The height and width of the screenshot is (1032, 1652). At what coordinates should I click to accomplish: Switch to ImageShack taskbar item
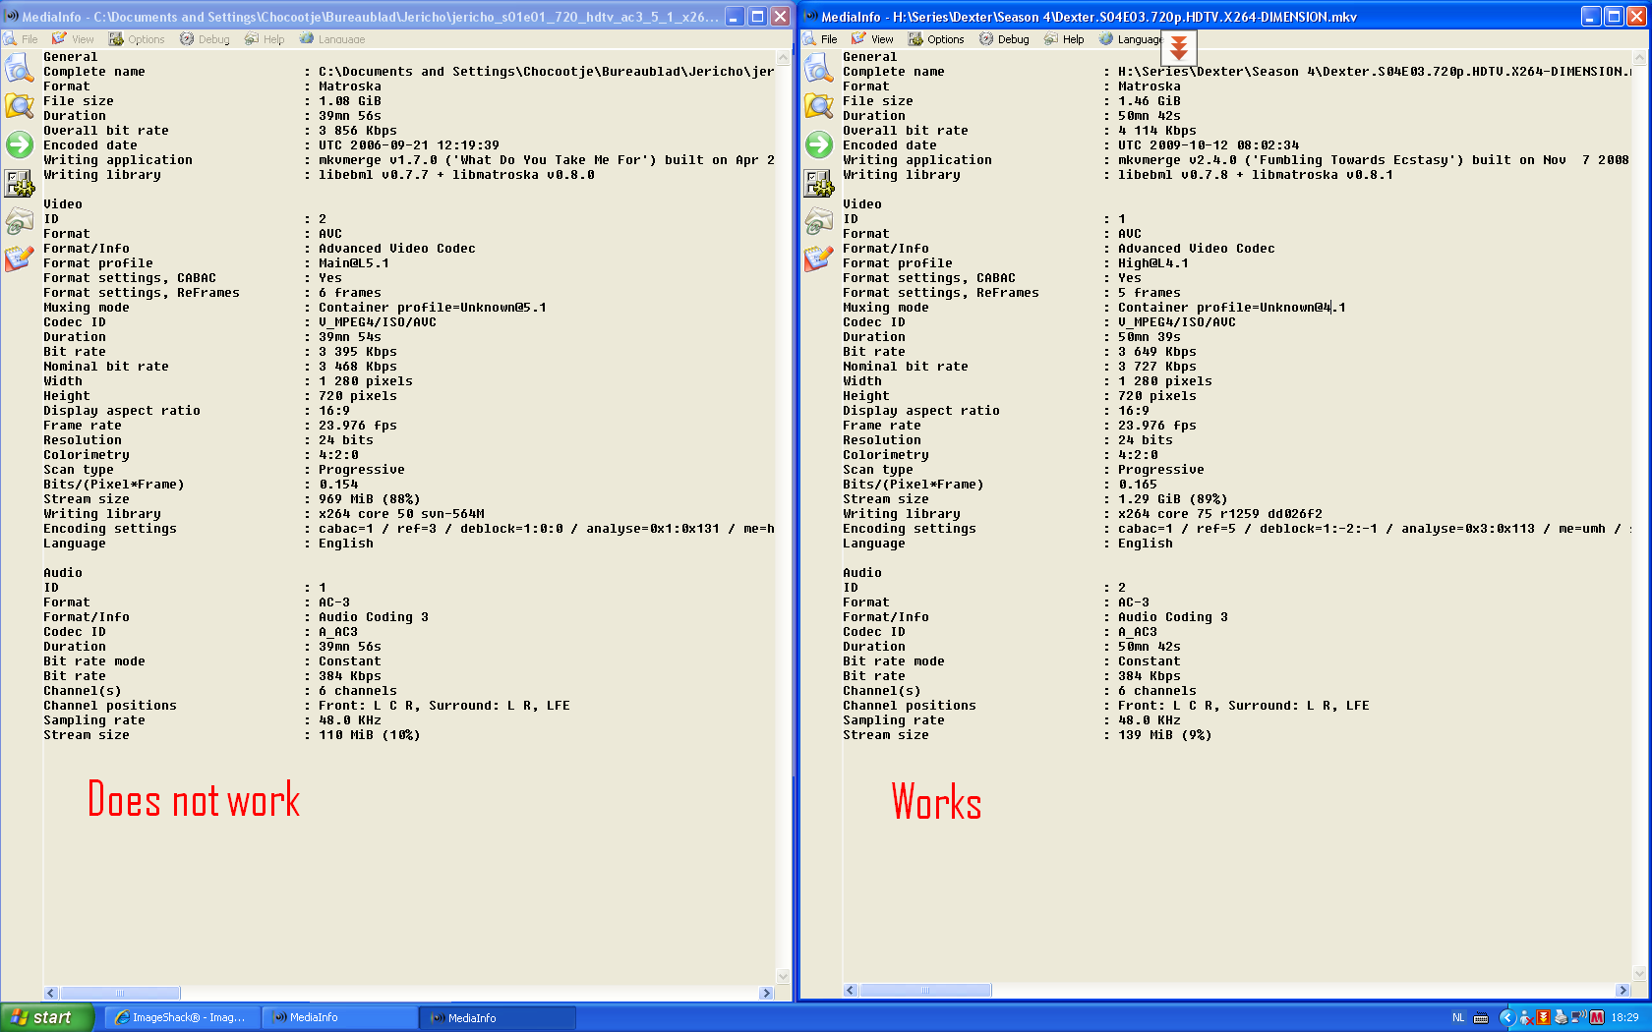coord(182,1017)
